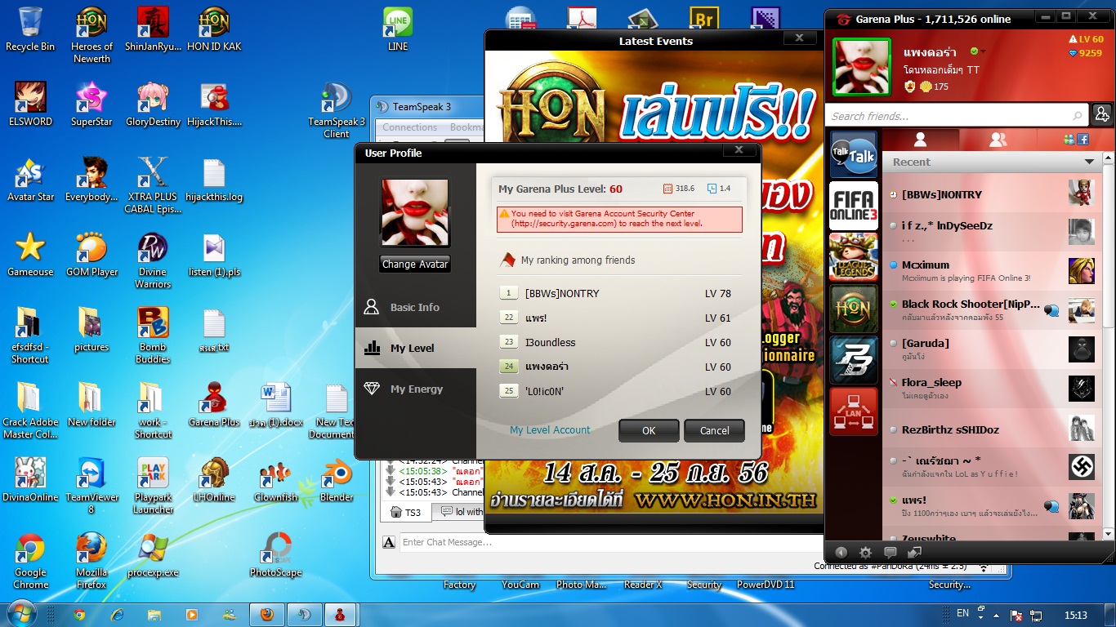Viewport: 1116px width, 627px height.
Task: Open League of Legends in Garena sidebar
Action: [853, 257]
